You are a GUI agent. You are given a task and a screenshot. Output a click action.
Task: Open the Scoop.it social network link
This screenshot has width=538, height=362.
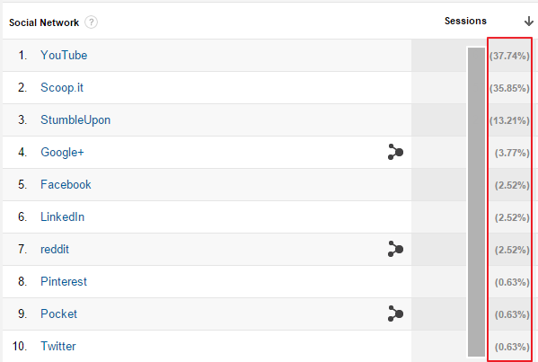62,88
